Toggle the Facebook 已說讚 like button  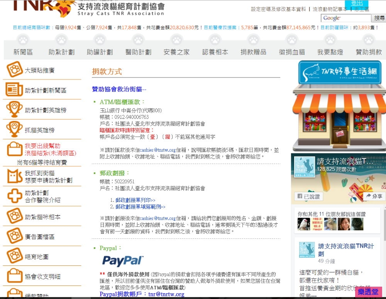pyautogui.click(x=308, y=196)
